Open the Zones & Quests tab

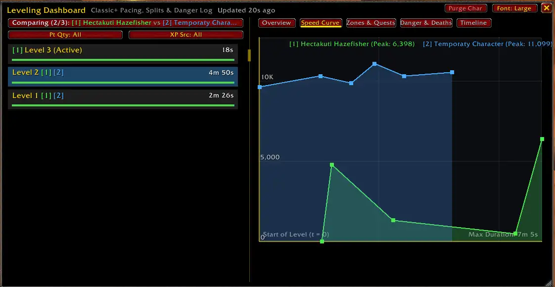coord(370,23)
